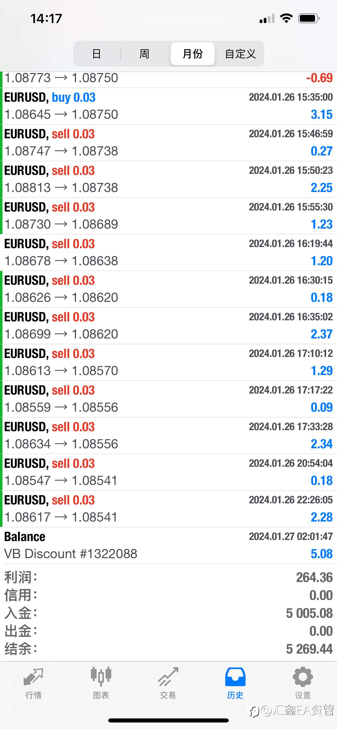Switch to the Day (日) period segment
Image resolution: width=337 pixels, height=729 pixels.
tap(97, 54)
